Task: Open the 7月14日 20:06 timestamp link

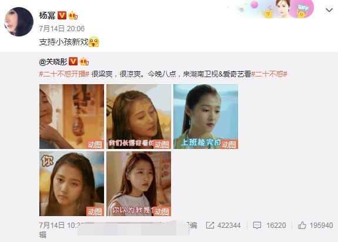Action: pyautogui.click(x=62, y=28)
